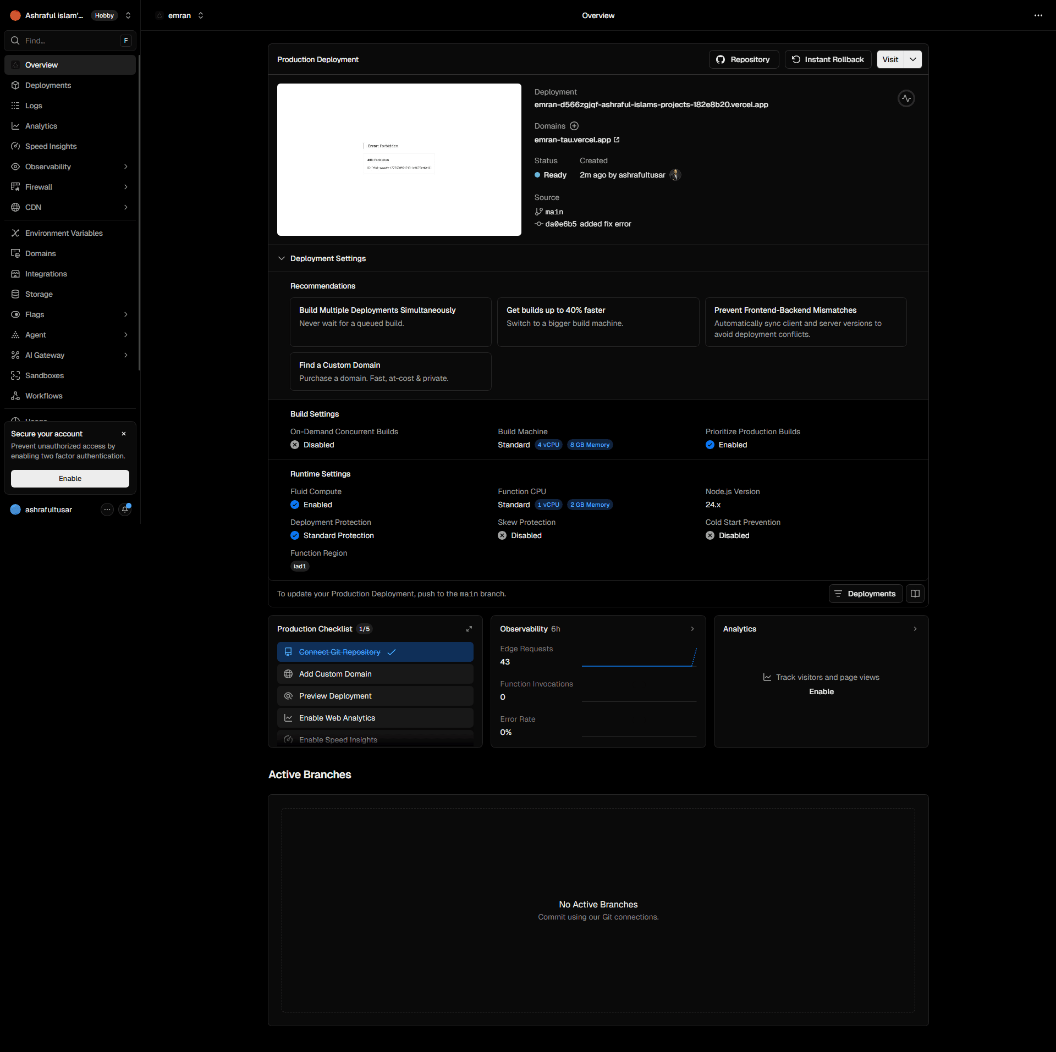Open Environment Variables page
The image size is (1056, 1052).
click(x=70, y=233)
